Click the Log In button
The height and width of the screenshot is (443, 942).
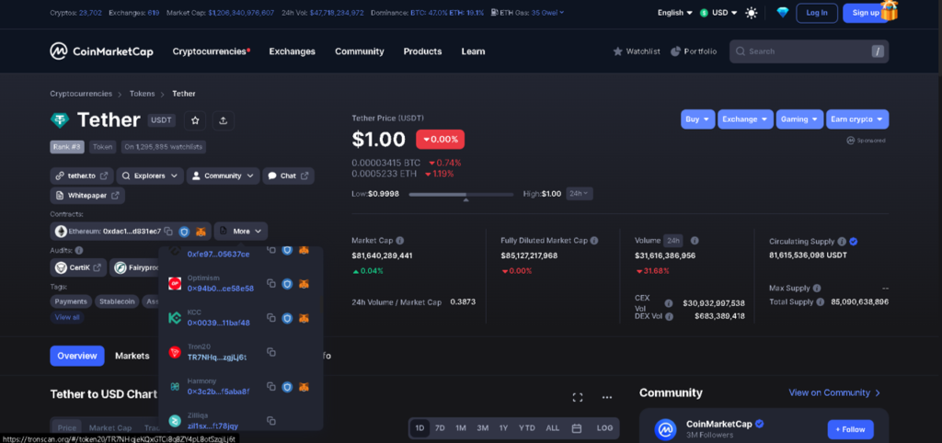[817, 13]
